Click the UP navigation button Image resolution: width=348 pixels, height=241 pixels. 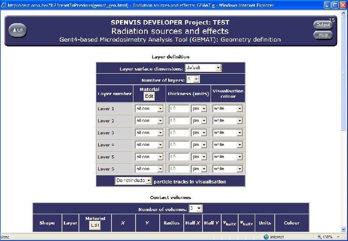click(18, 30)
